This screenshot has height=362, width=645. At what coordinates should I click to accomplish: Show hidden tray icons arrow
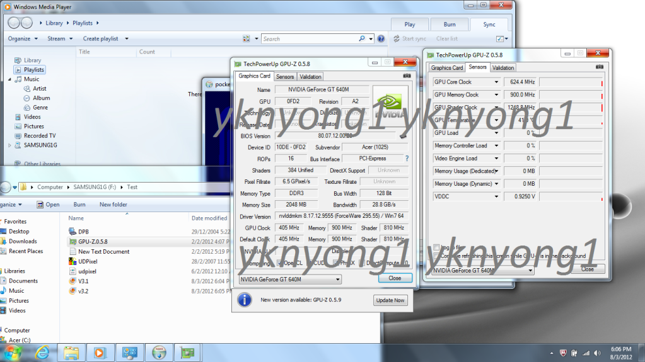551,353
